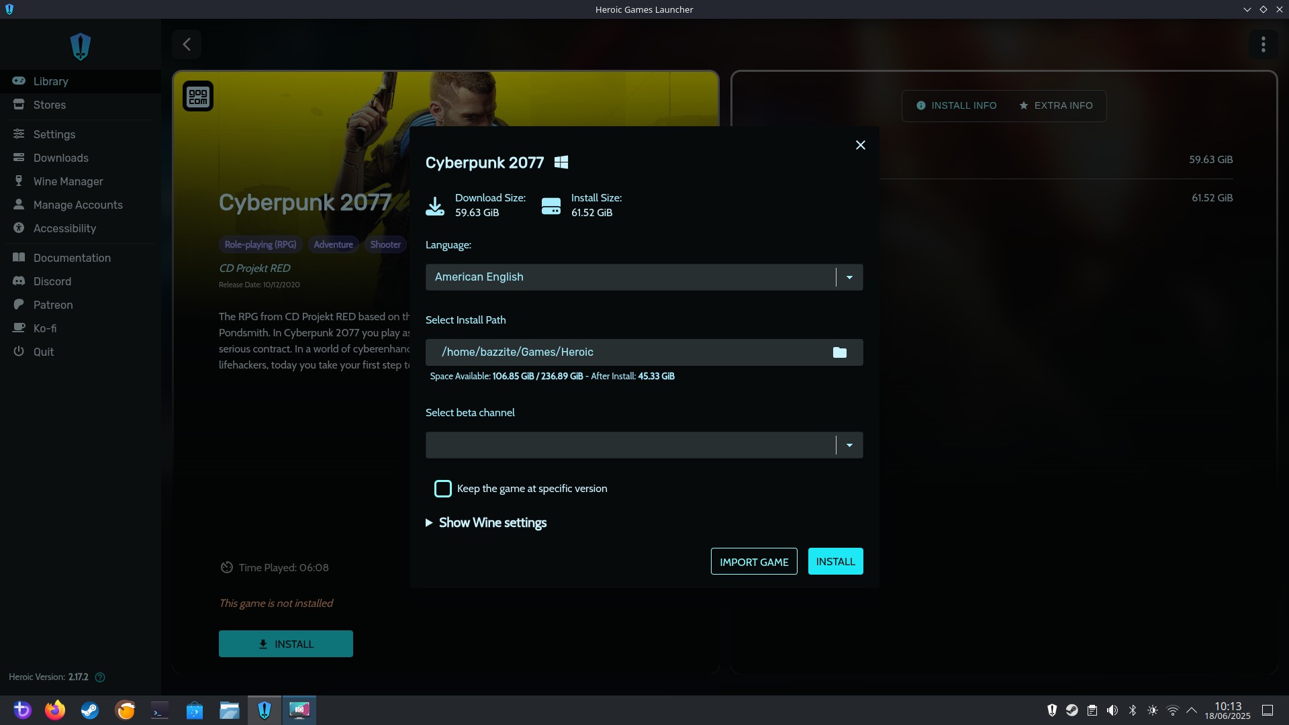Click the language dropdown arrow
The image size is (1289, 725).
pyautogui.click(x=849, y=277)
